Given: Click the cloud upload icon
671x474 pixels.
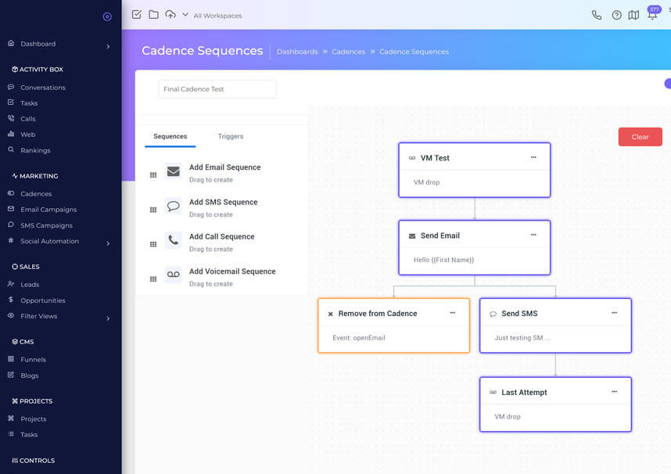Looking at the screenshot, I should (x=170, y=15).
